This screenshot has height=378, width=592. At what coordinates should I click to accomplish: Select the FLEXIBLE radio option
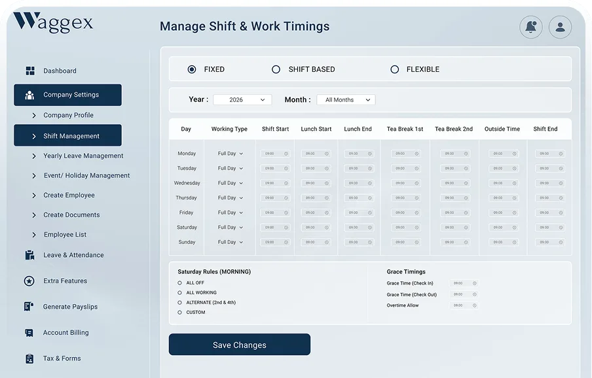(x=394, y=69)
